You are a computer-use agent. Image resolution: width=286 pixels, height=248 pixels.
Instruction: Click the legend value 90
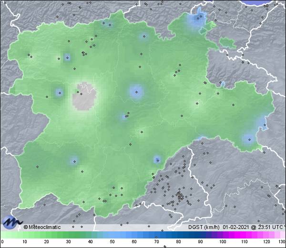(x=200, y=242)
